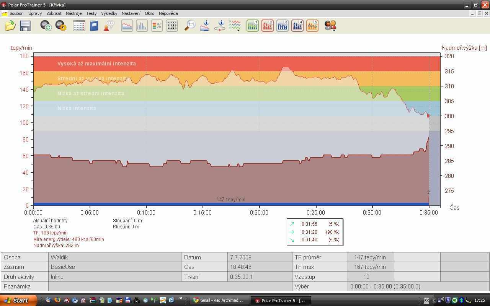Switch to Gmail Chrome taskbar window

[x=219, y=300]
